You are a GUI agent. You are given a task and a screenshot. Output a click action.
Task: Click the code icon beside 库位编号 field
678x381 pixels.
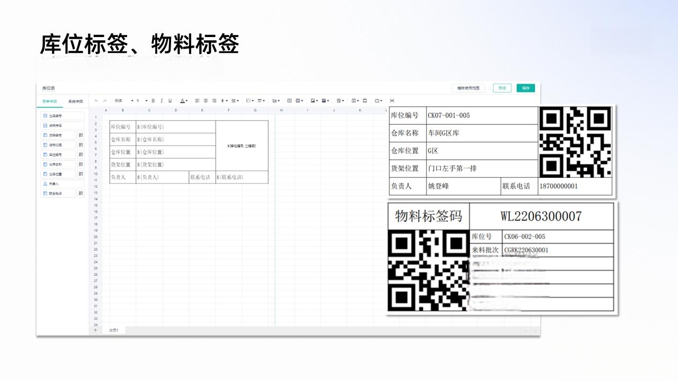click(x=81, y=155)
